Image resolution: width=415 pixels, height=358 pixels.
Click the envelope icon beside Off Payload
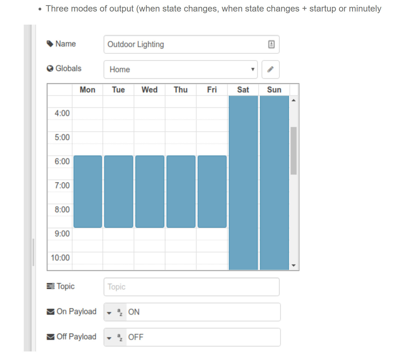coord(51,337)
